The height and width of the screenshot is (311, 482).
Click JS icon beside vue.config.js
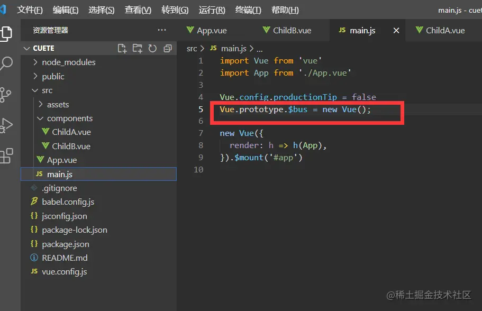(x=34, y=271)
